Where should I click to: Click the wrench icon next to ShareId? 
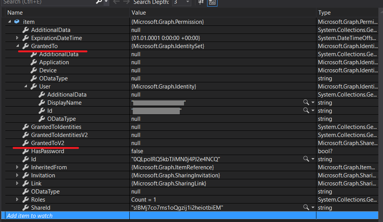click(x=25, y=207)
